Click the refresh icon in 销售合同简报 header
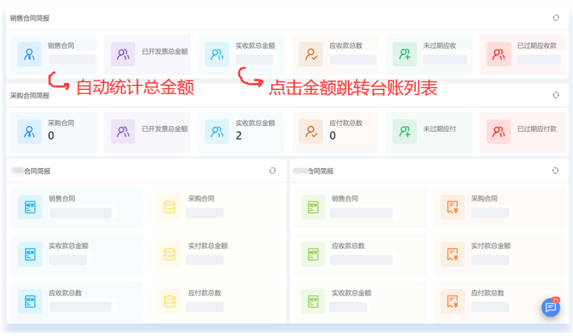573x336 pixels. (x=556, y=18)
